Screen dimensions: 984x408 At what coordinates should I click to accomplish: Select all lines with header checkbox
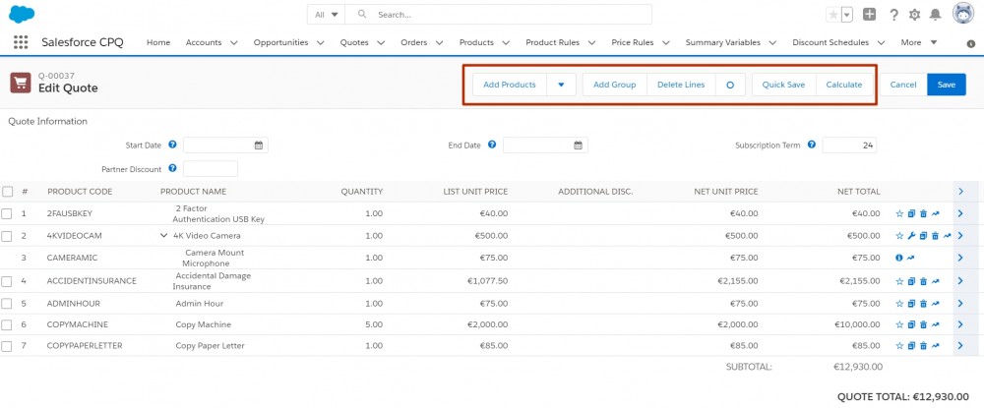[x=7, y=192]
